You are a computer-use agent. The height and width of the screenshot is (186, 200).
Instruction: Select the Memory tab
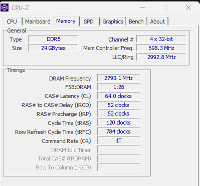[x=66, y=21]
